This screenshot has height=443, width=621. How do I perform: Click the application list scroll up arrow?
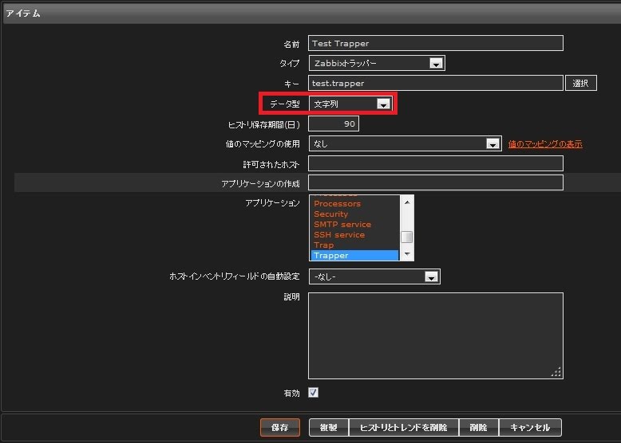click(x=407, y=202)
